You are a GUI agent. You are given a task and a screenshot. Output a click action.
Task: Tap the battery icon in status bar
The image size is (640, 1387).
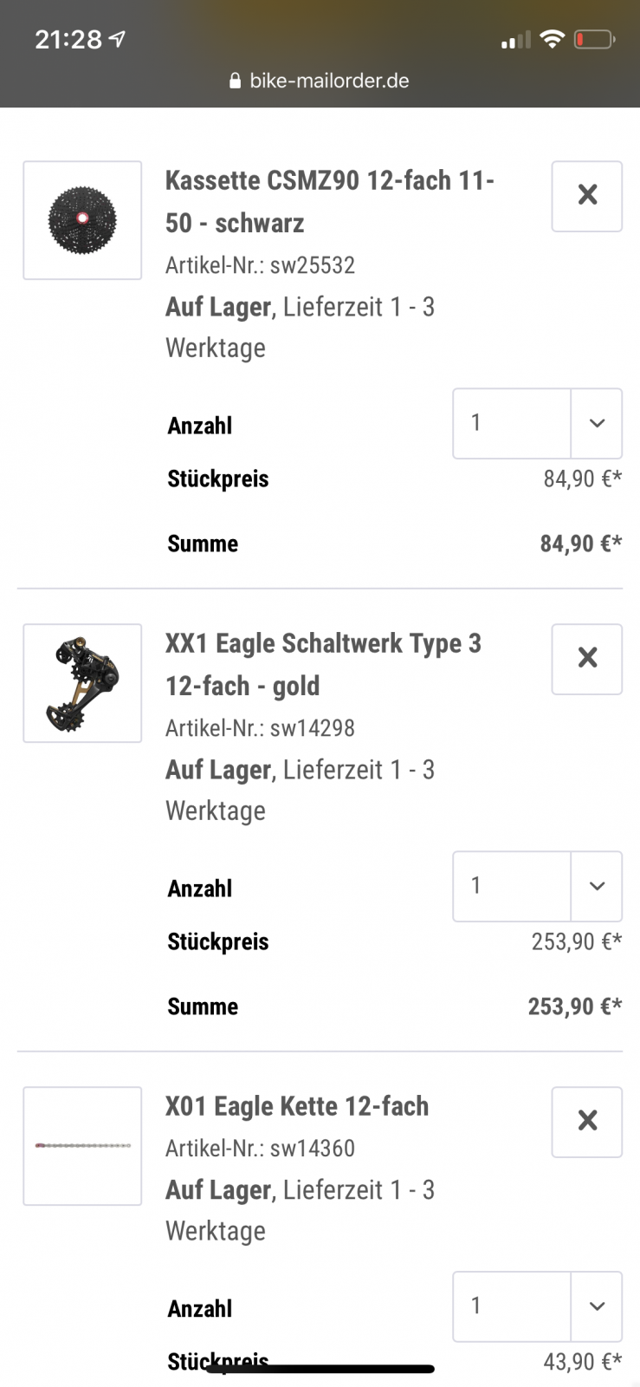point(594,39)
